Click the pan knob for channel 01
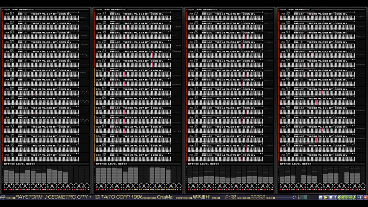This screenshot has height=207, width=368. click(x=7, y=186)
